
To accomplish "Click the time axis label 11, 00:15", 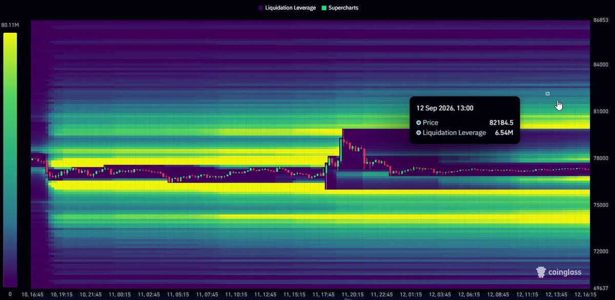I will pyautogui.click(x=119, y=295).
